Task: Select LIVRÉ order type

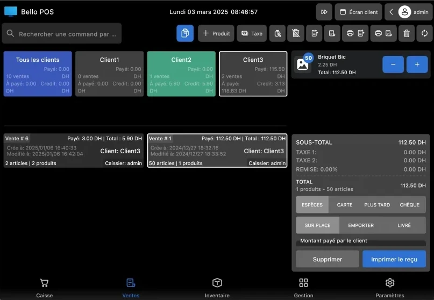Action: [404, 225]
